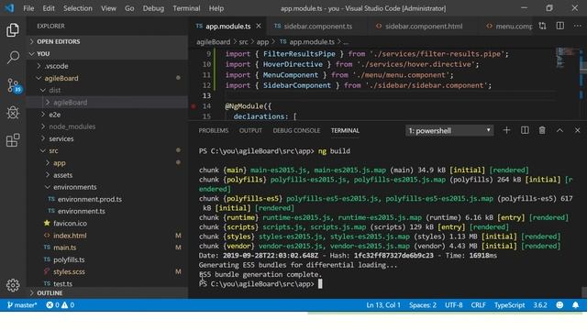Change encoding via UTF-8
The image size is (587, 330).
pos(454,305)
